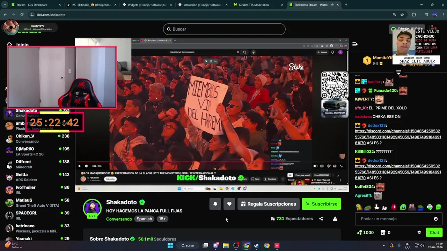Bookmark this page with the star icon

coord(402,15)
